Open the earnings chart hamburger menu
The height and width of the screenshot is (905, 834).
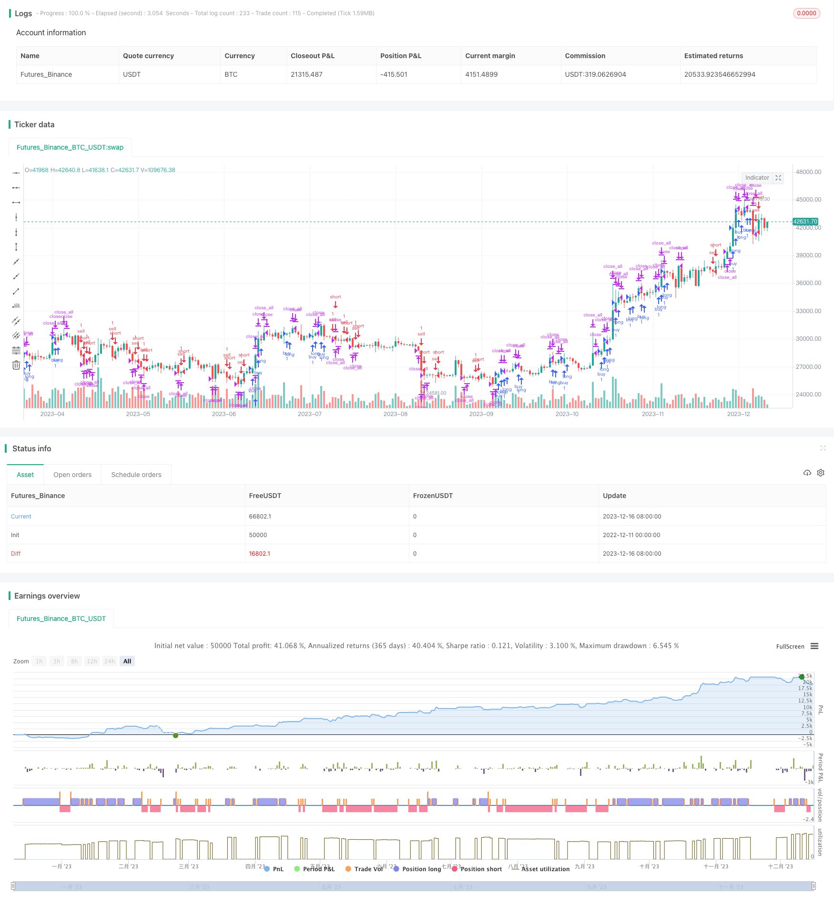tap(814, 646)
